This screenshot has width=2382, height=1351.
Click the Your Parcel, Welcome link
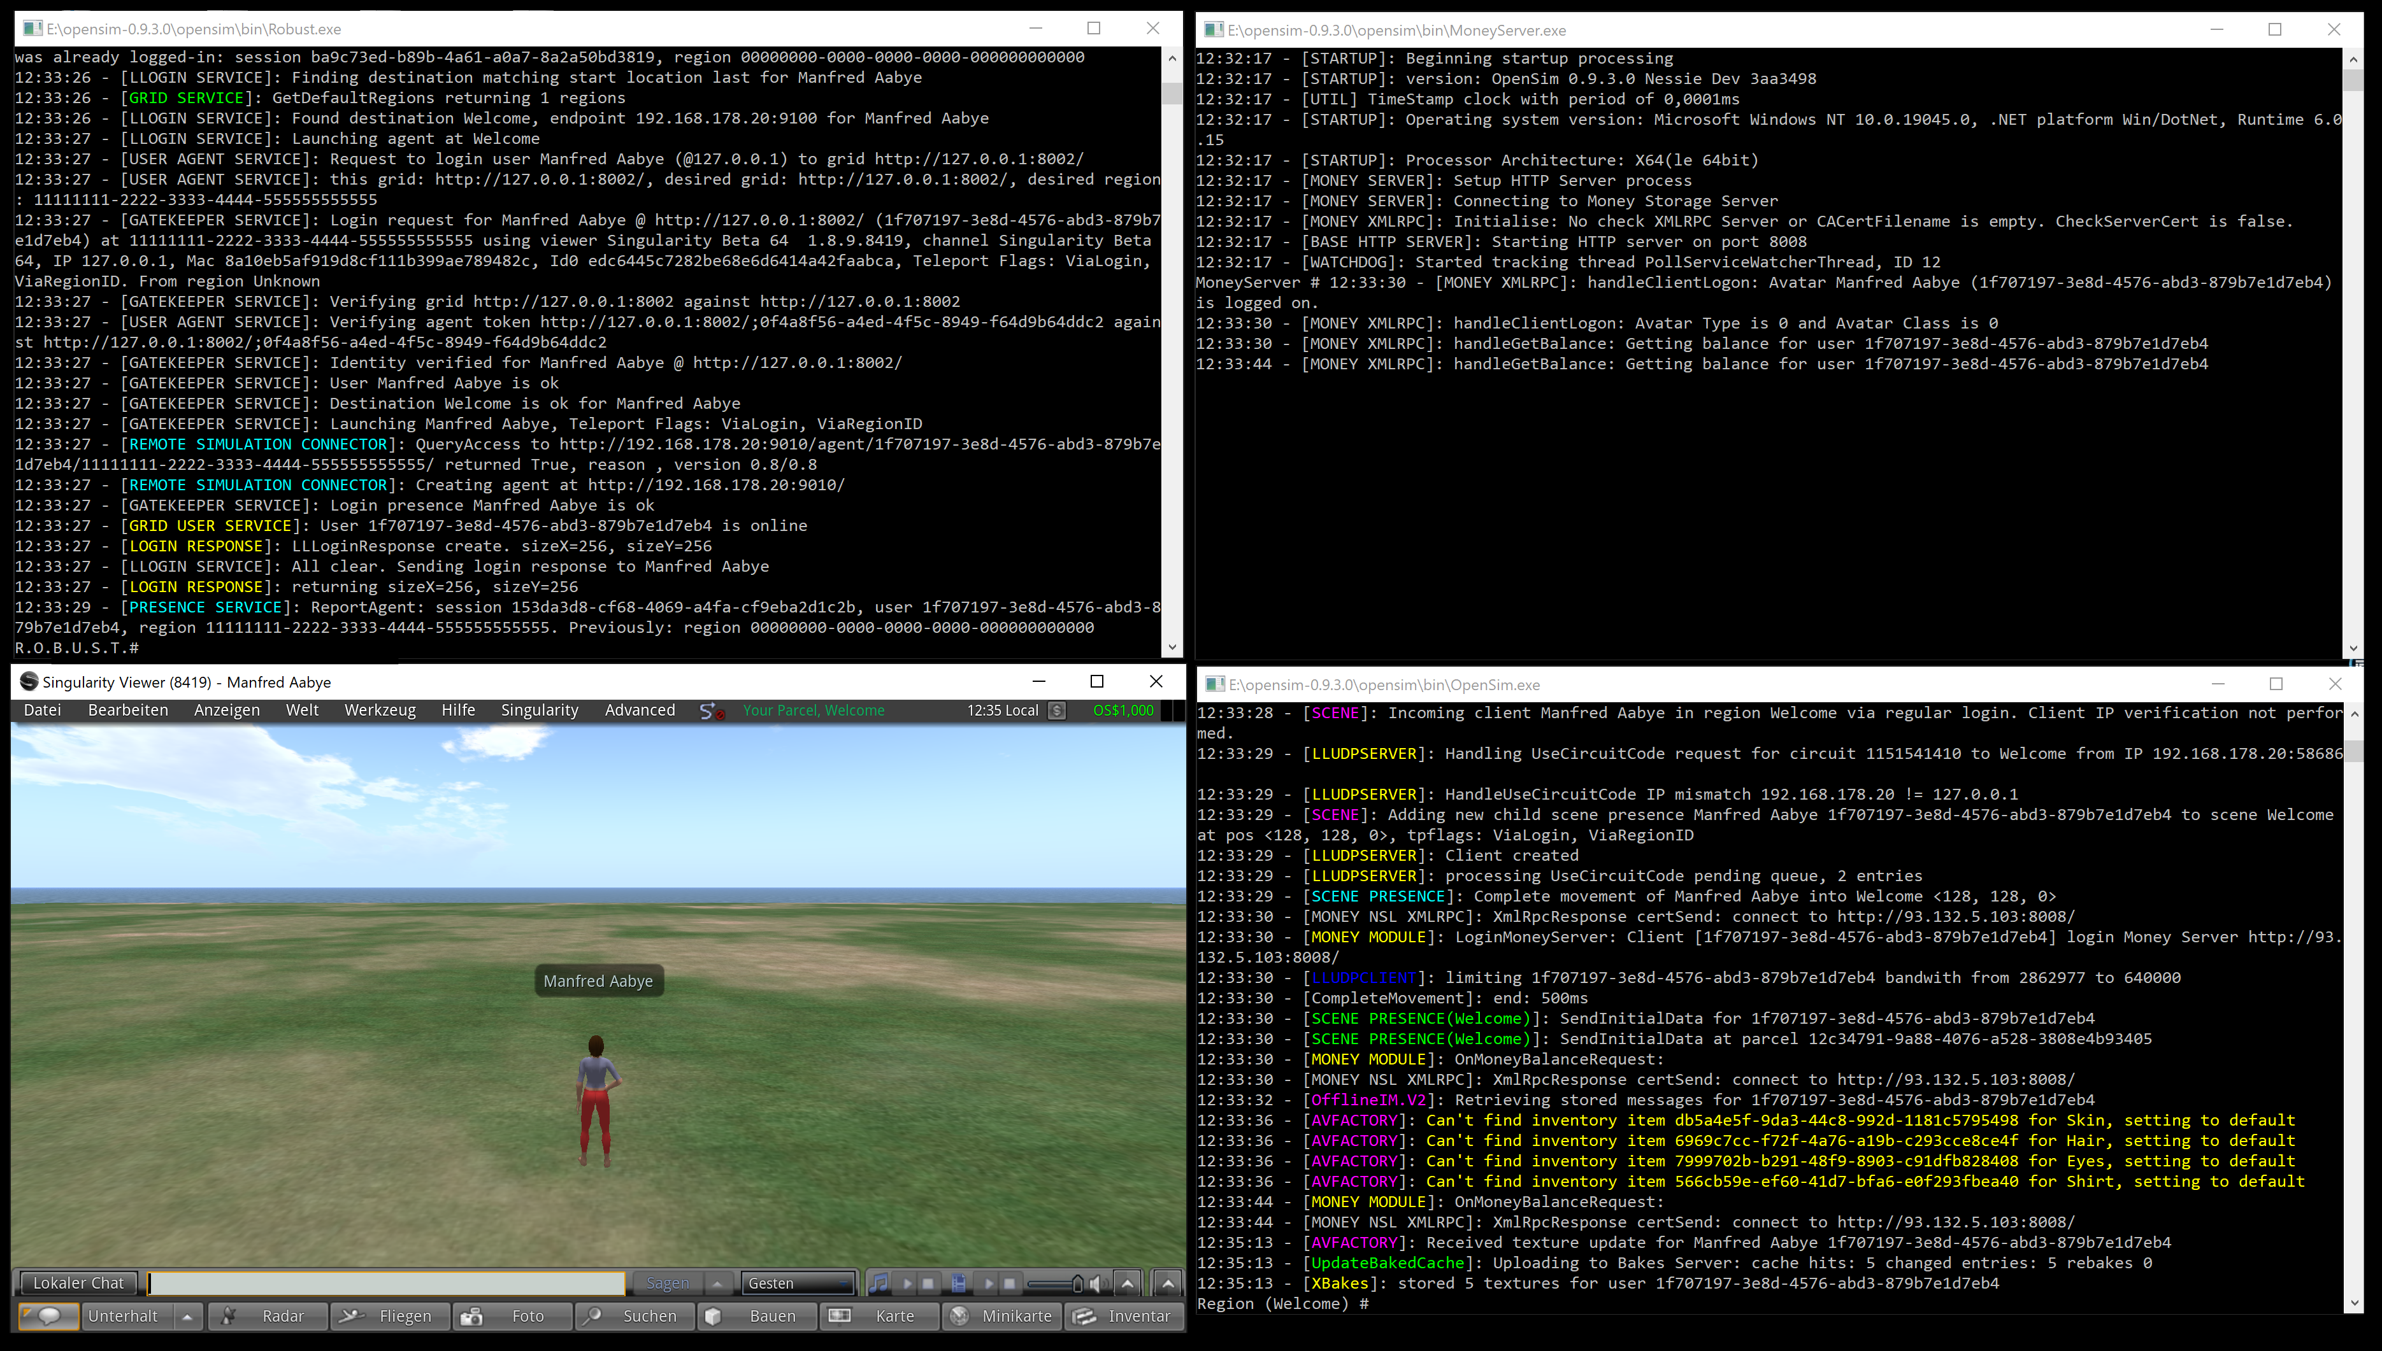tap(813, 711)
